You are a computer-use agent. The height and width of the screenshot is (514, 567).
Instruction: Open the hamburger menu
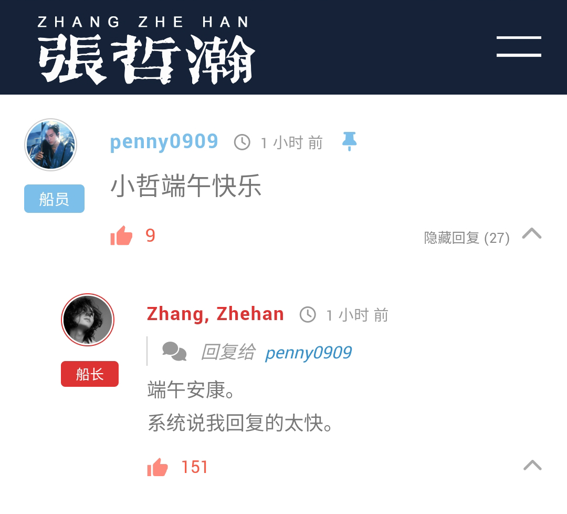pos(519,46)
